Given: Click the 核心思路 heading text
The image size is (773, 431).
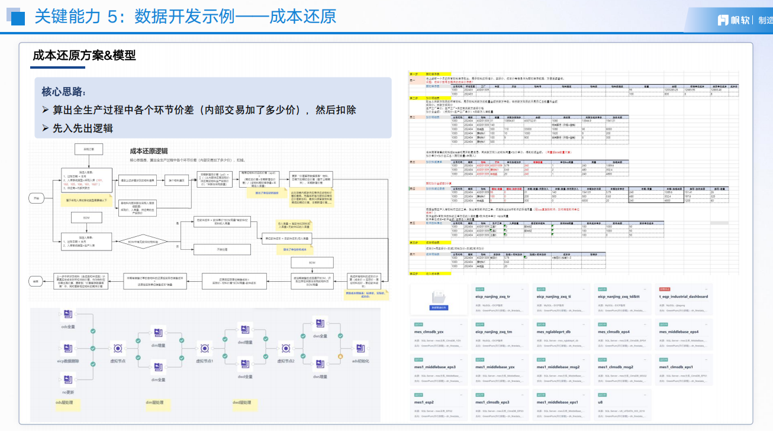Looking at the screenshot, I should click(x=63, y=92).
